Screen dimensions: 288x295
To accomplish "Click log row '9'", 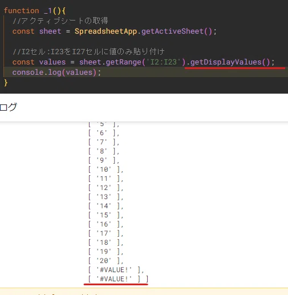I will click(x=104, y=160).
